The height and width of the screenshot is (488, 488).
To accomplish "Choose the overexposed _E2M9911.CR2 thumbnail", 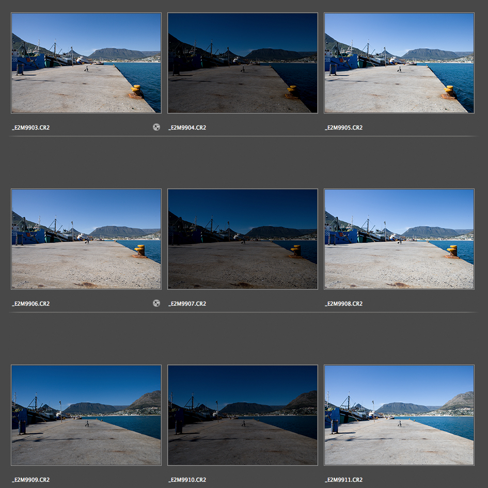I will (x=399, y=415).
